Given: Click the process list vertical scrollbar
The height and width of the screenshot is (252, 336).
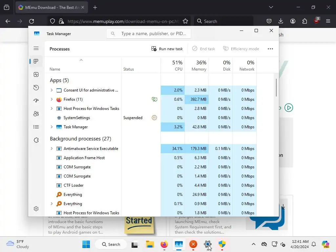Looking at the screenshot, I should pos(276,88).
